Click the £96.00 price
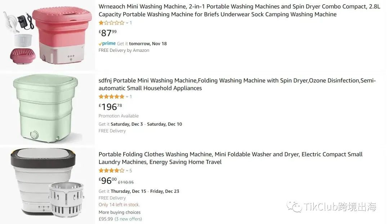The width and height of the screenshot is (389, 224). [108, 181]
